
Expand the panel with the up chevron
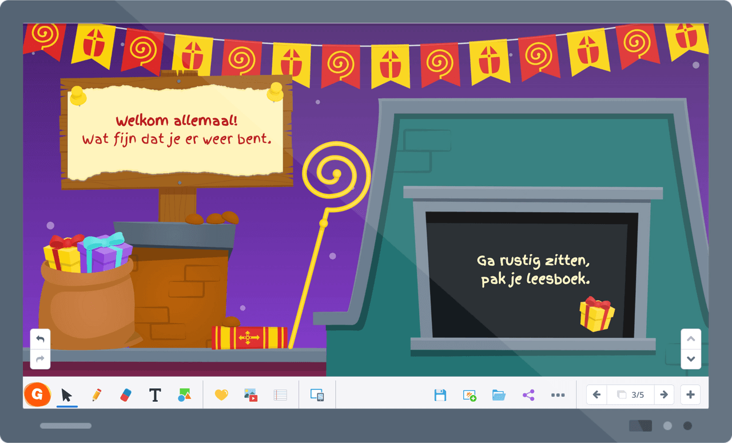pos(691,338)
